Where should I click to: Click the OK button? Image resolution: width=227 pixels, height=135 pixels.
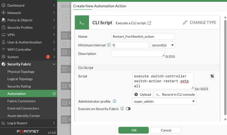[x=134, y=130]
